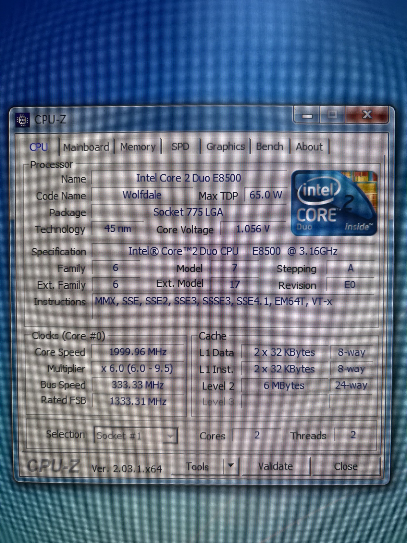Select the CPU tab
The height and width of the screenshot is (543, 407).
39,147
